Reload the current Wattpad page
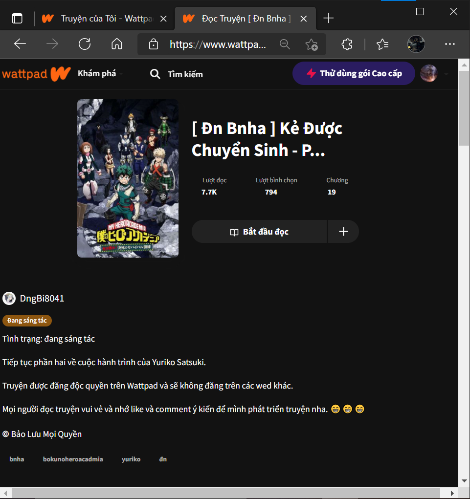This screenshot has width=470, height=499. (x=85, y=44)
